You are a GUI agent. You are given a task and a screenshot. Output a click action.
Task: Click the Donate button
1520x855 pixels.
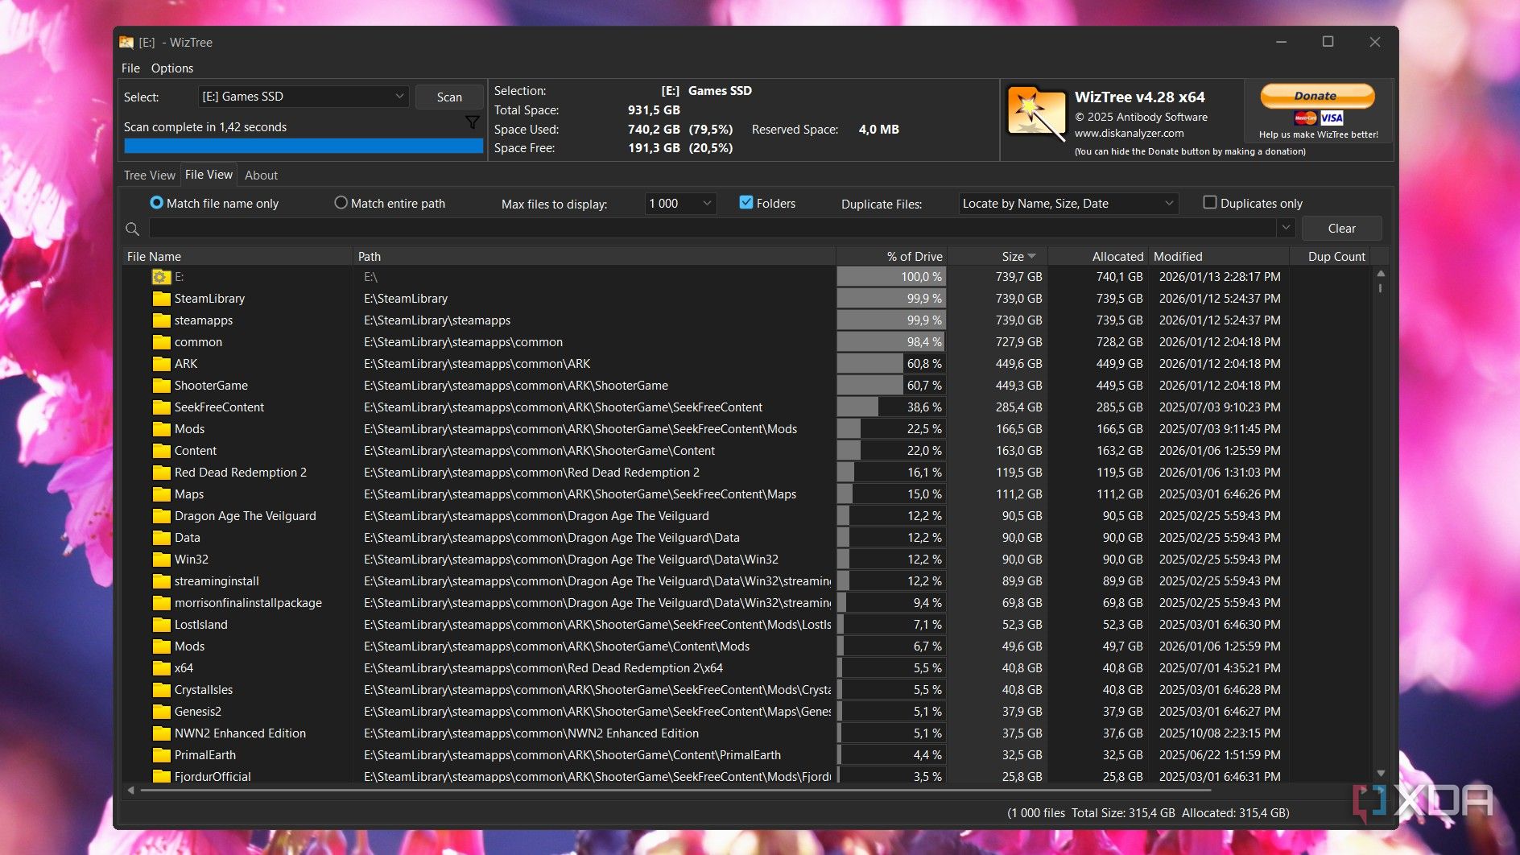(x=1317, y=96)
